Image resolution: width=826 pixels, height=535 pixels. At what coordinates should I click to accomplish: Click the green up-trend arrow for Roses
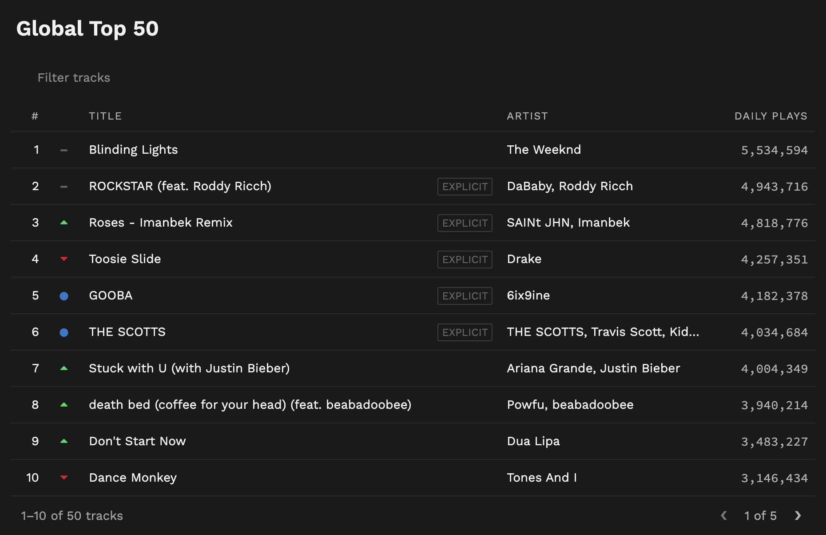(x=64, y=223)
